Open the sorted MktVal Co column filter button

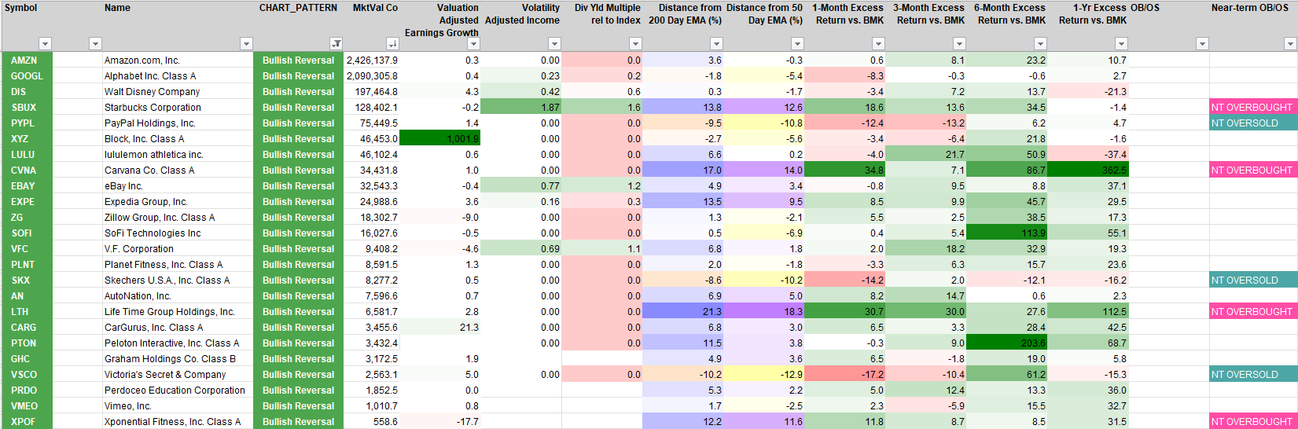(x=392, y=44)
